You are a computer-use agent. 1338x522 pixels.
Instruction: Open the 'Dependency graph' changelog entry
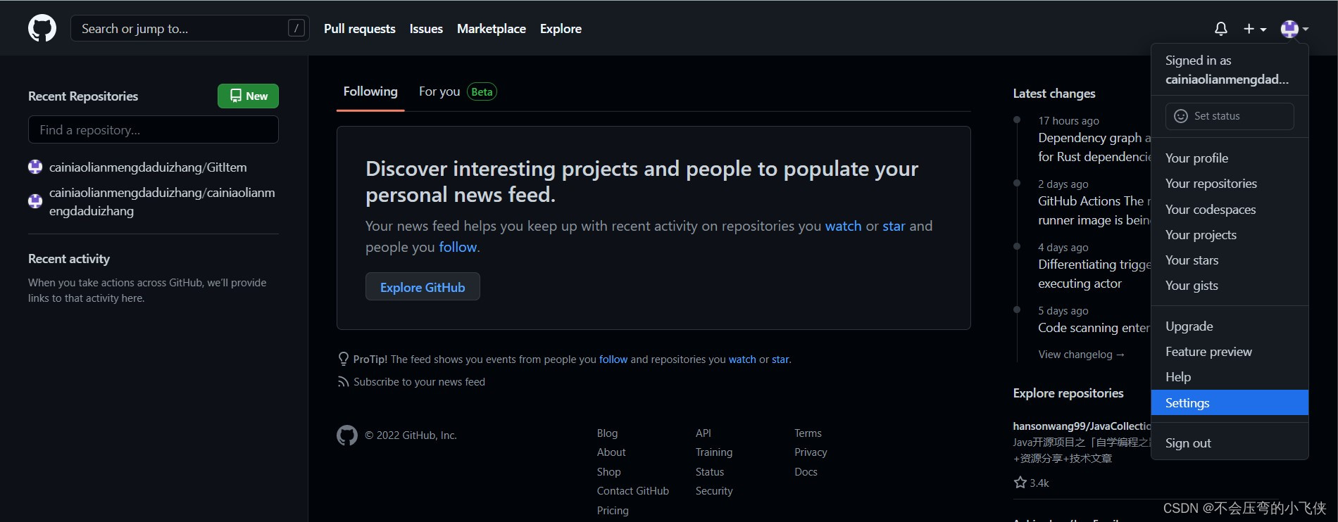(x=1094, y=147)
